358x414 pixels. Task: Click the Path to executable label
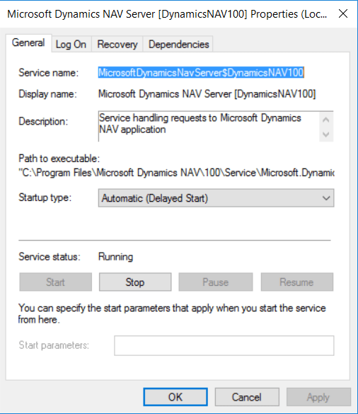(59, 159)
